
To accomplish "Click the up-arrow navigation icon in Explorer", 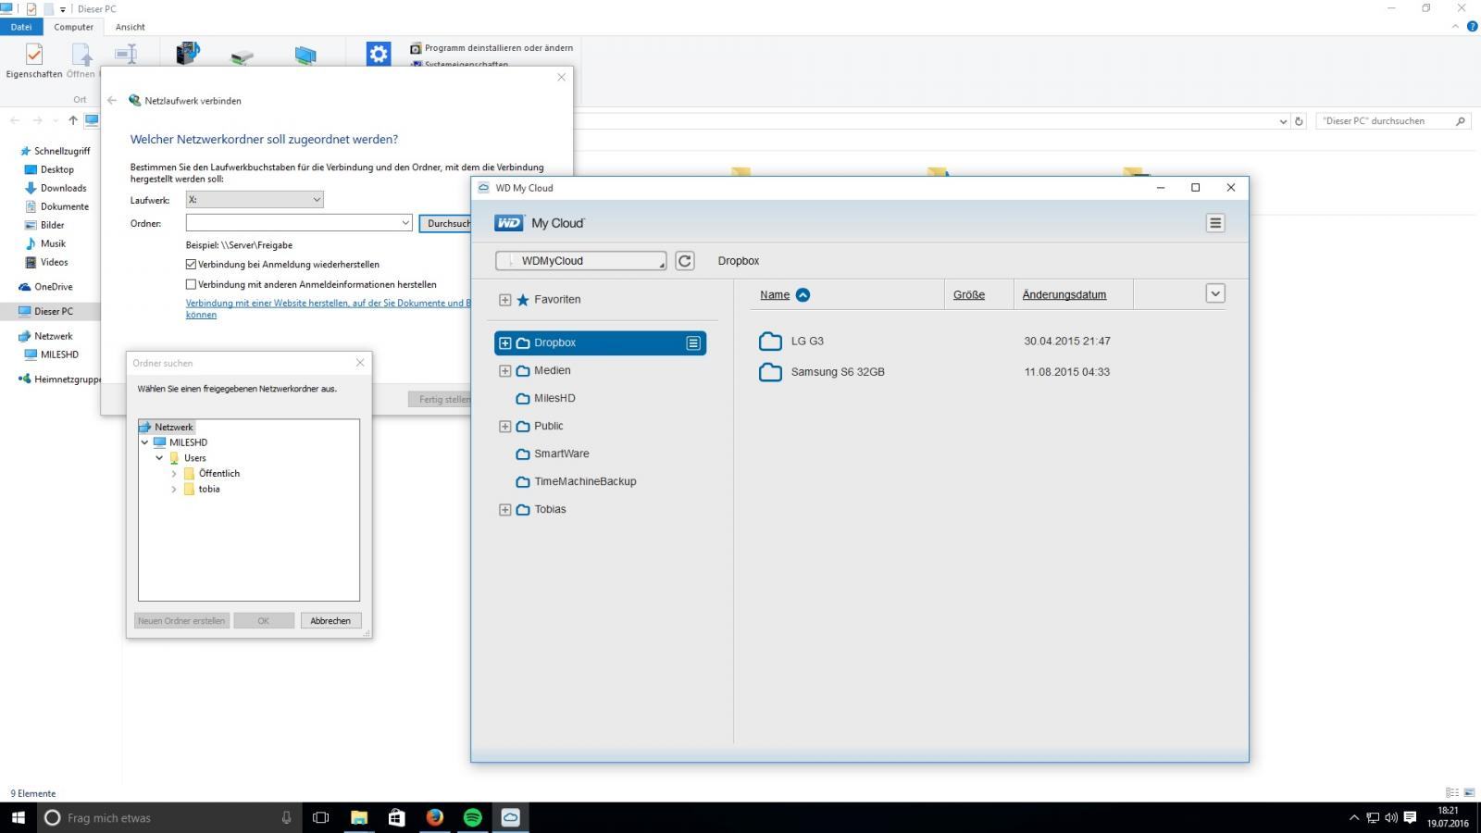I will (73, 121).
